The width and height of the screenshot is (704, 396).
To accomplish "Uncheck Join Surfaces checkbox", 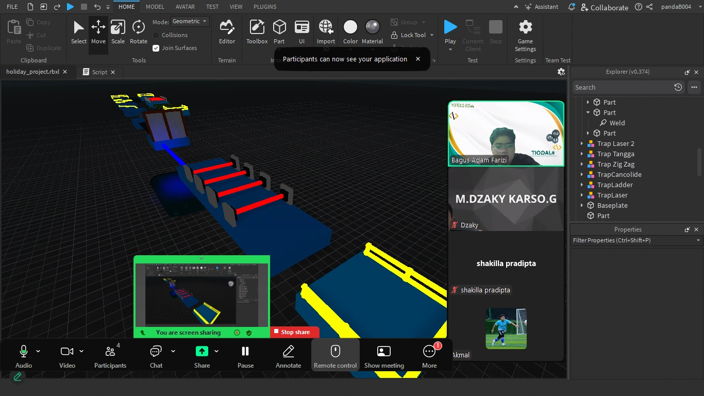I will (x=156, y=48).
